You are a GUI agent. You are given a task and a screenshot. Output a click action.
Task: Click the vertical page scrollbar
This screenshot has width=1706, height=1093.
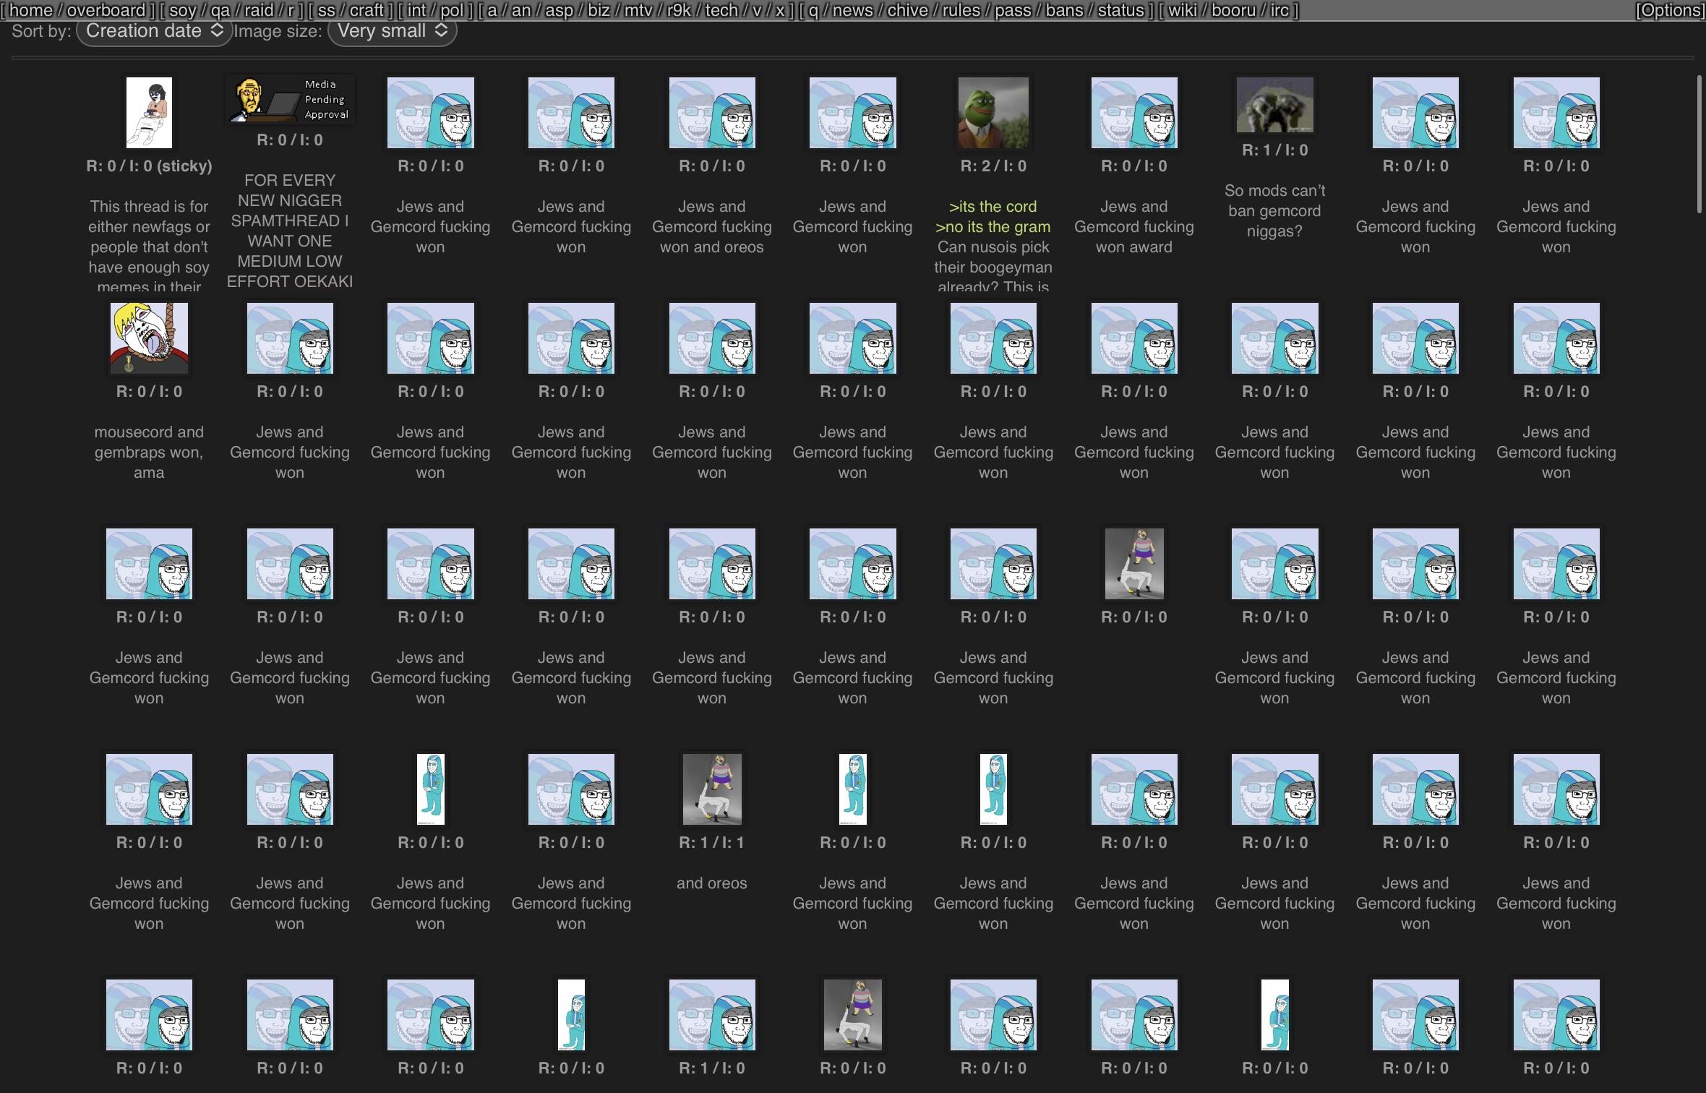1699,145
